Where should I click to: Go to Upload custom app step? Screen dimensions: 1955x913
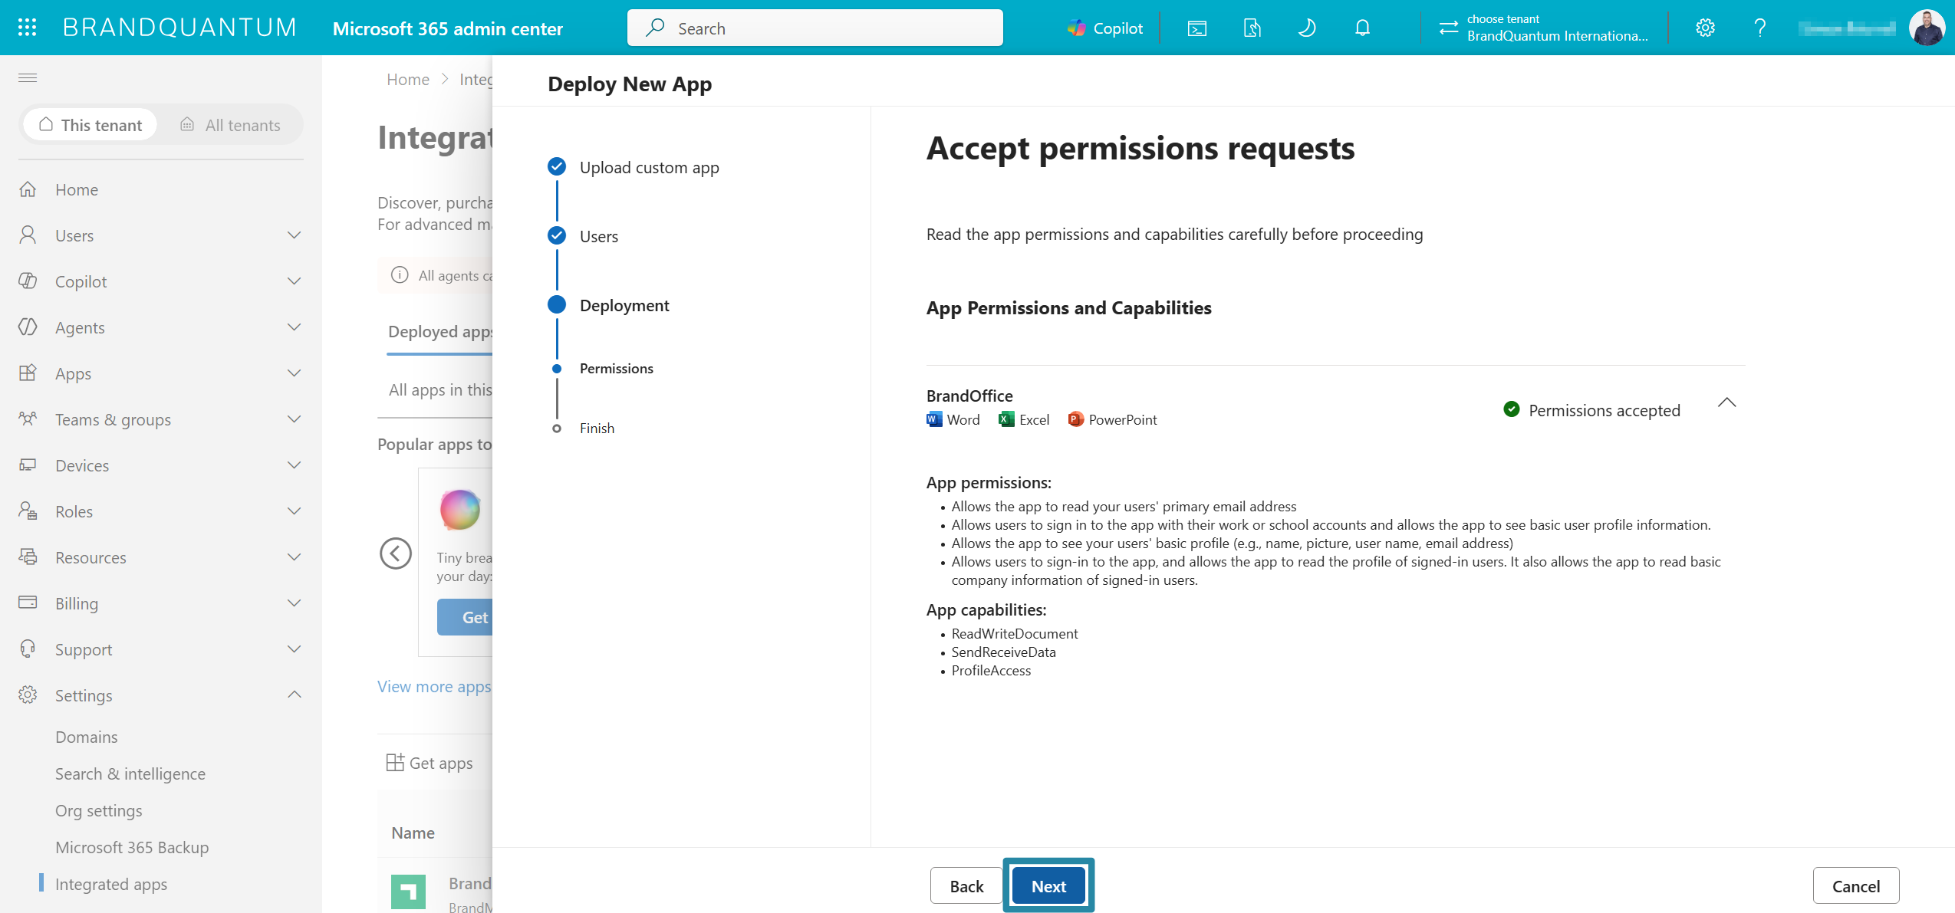tap(649, 167)
